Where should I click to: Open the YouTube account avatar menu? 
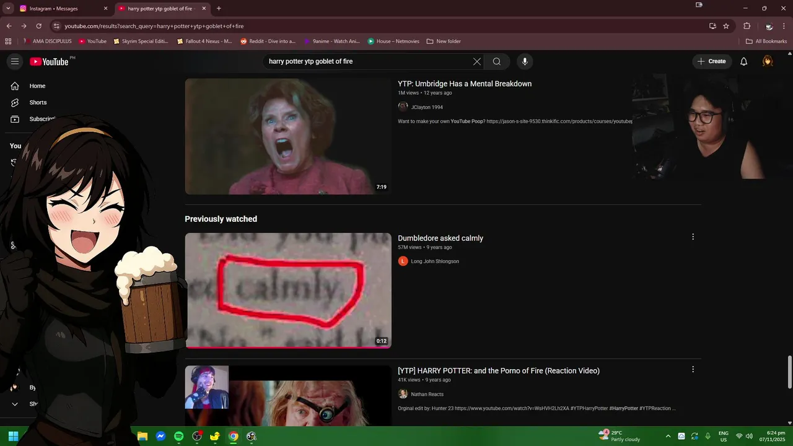pos(768,61)
